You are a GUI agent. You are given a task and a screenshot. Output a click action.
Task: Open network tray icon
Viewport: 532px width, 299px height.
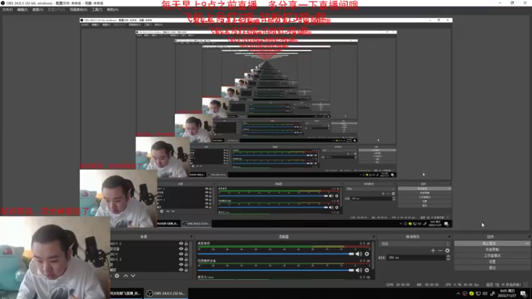click(x=478, y=294)
